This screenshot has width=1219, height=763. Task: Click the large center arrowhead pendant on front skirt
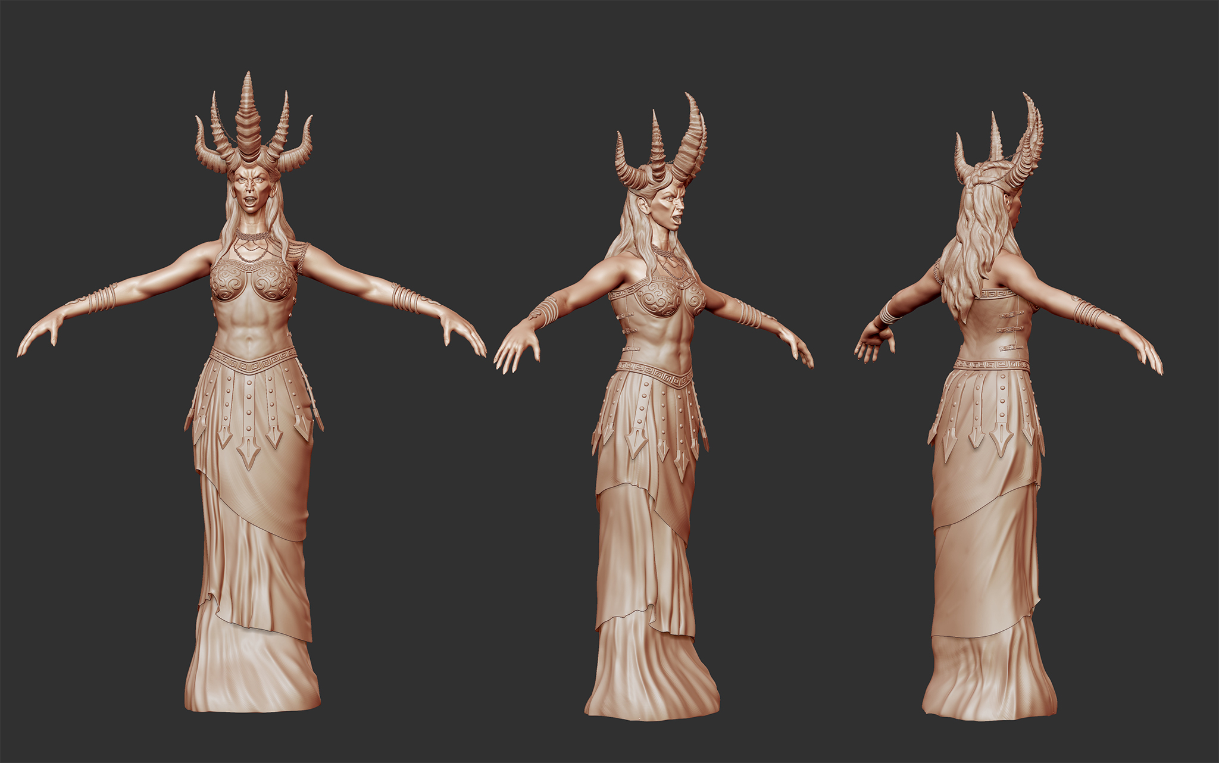(x=248, y=454)
